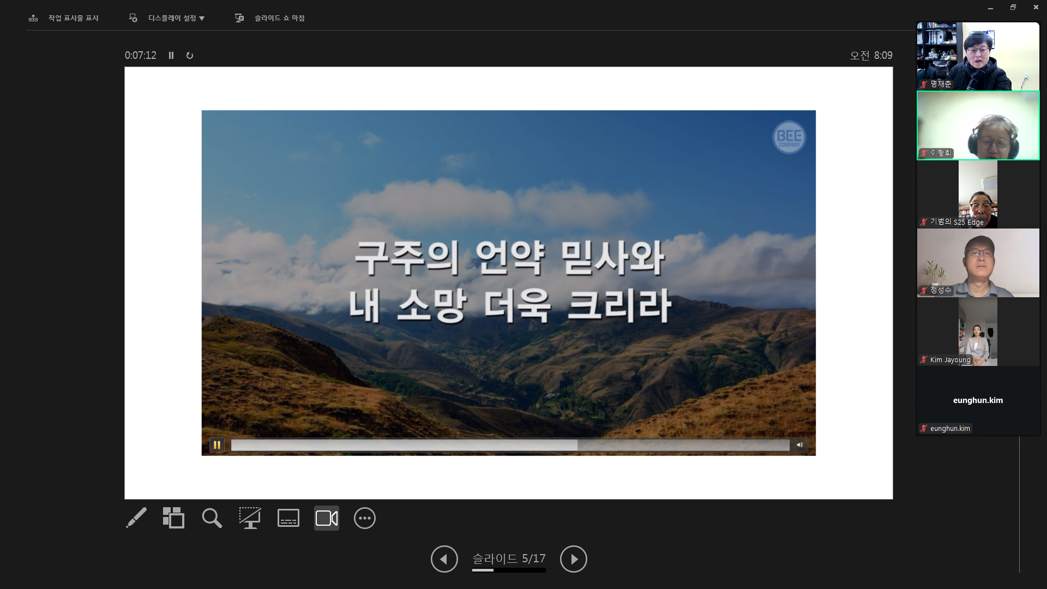The image size is (1047, 589).
Task: Click the 작업 표시줄 표시 taskbar icon
Action: (x=33, y=18)
